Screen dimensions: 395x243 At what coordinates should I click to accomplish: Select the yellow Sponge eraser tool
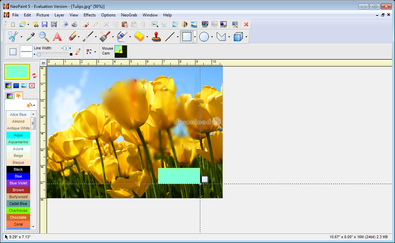pyautogui.click(x=139, y=36)
